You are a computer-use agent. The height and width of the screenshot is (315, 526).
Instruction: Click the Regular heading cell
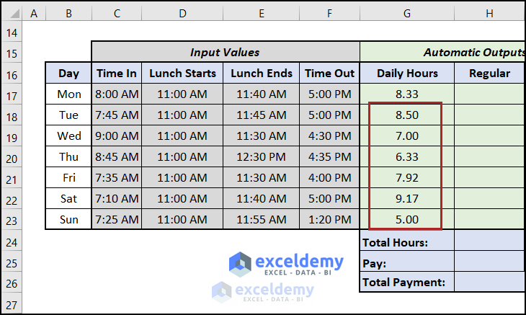(489, 73)
